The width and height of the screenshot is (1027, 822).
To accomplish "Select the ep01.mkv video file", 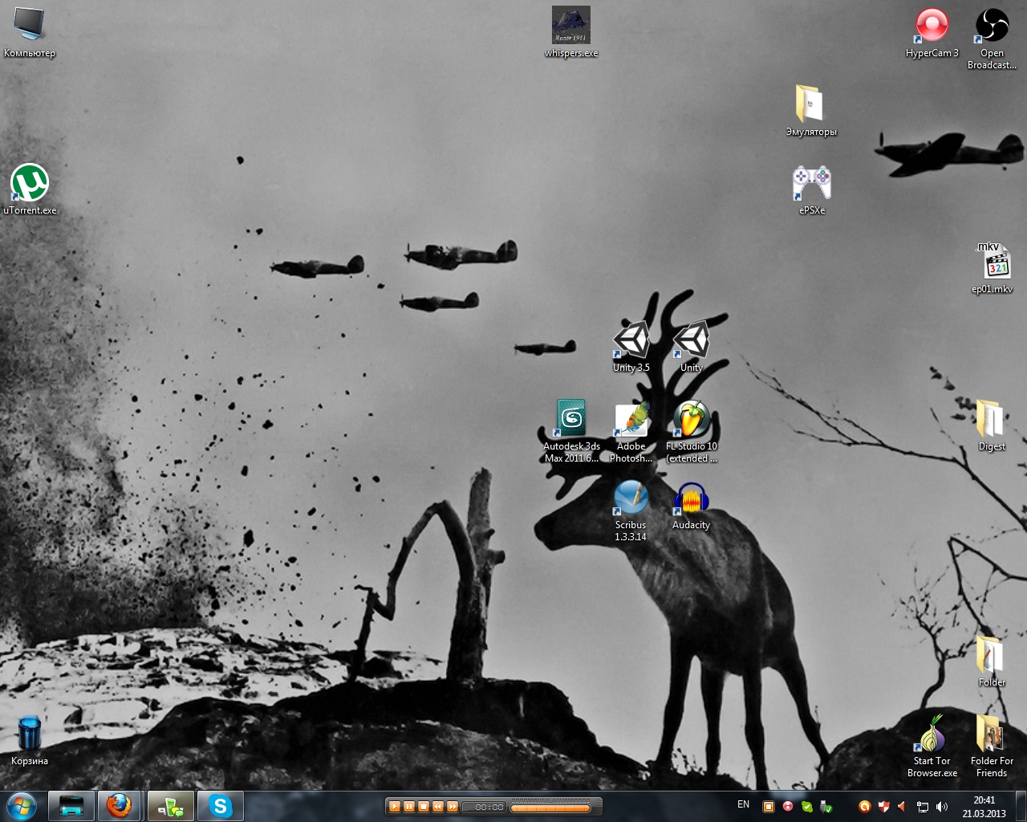I will pos(992,263).
